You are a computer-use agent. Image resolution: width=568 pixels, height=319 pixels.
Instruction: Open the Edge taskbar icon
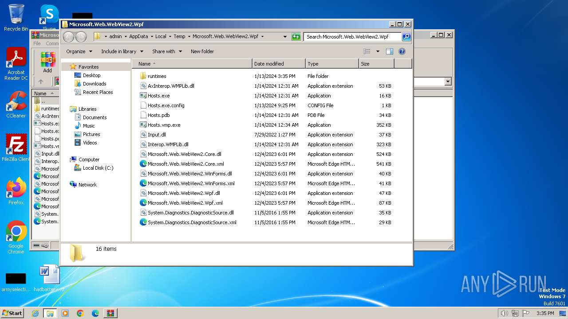pyautogui.click(x=95, y=313)
